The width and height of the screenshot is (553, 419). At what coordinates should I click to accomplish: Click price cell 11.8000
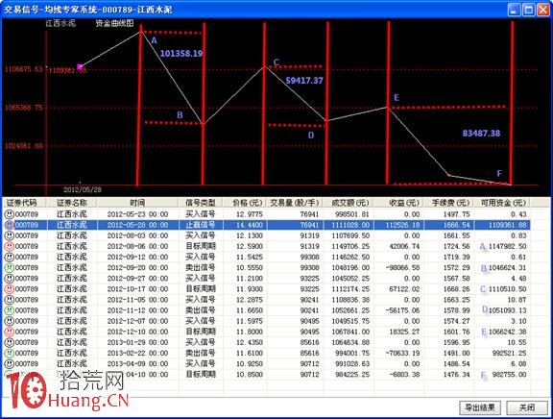(x=250, y=332)
